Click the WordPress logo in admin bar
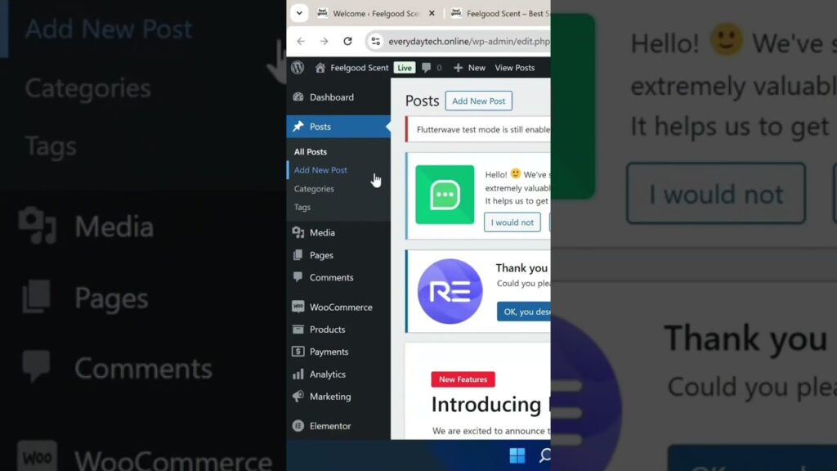The image size is (837, 471). point(298,68)
